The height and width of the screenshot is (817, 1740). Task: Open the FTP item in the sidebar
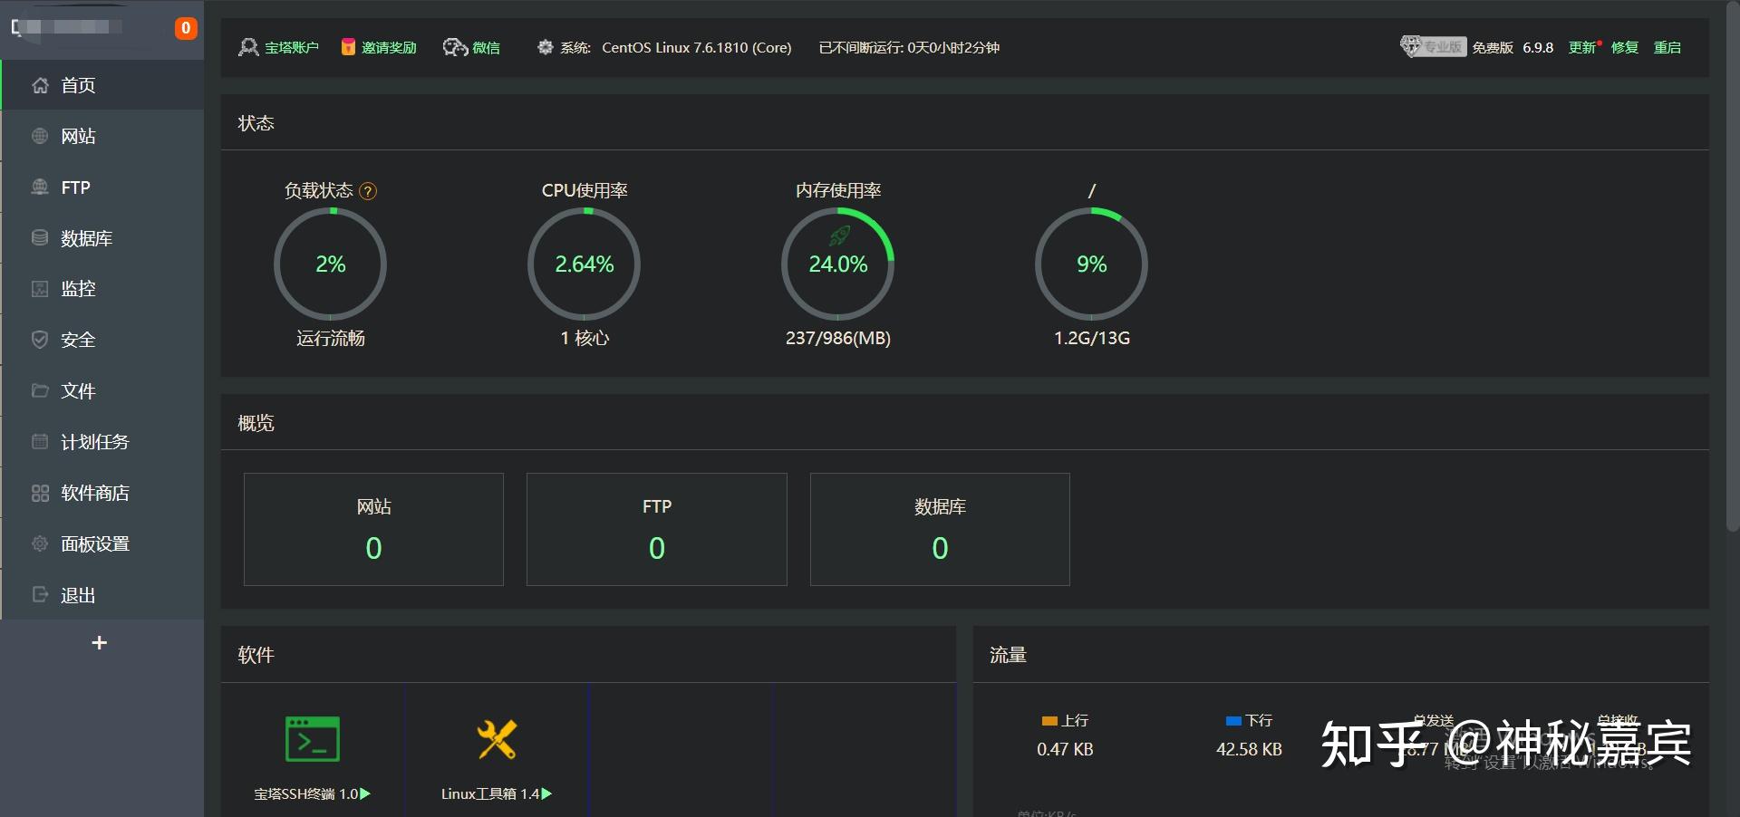click(x=102, y=187)
